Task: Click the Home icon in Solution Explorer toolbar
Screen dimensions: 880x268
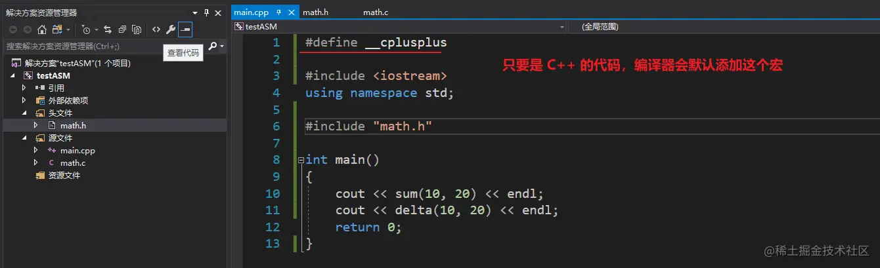Action: (42, 29)
